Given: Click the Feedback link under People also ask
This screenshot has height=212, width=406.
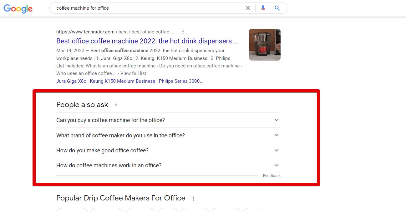Looking at the screenshot, I should pos(272,176).
